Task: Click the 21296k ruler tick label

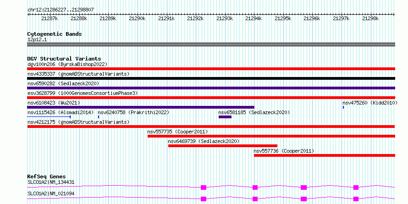Action: [x=312, y=19]
